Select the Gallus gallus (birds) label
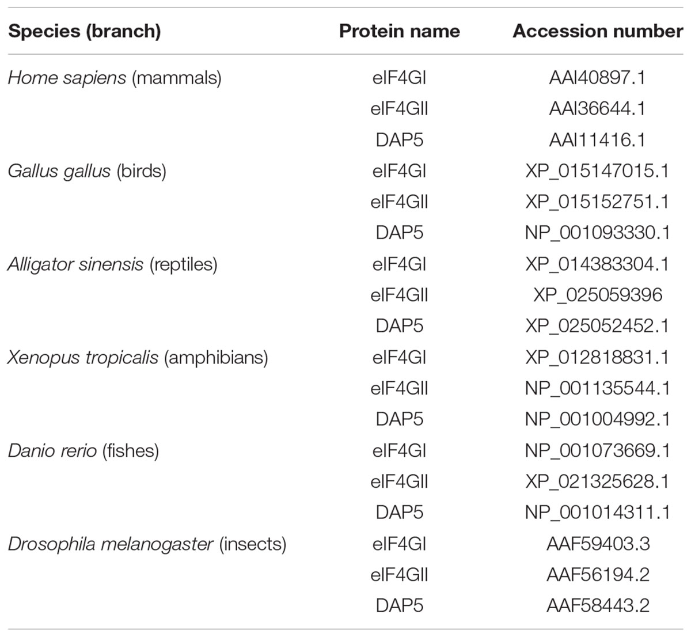The height and width of the screenshot is (637, 691). (87, 171)
